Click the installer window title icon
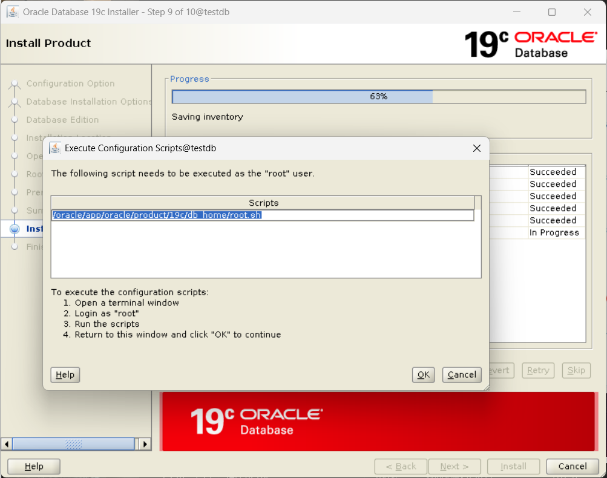Screen dimensions: 607x478 13,12
